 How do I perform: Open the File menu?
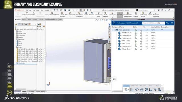click(x=27, y=10)
